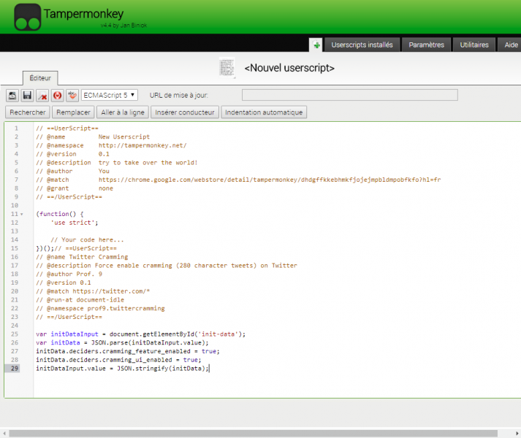Select the Éditeur tab
The image size is (521, 438).
click(x=40, y=78)
